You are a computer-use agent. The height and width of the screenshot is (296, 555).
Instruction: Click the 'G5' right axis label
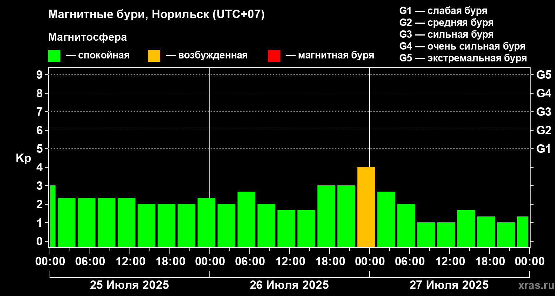(544, 75)
